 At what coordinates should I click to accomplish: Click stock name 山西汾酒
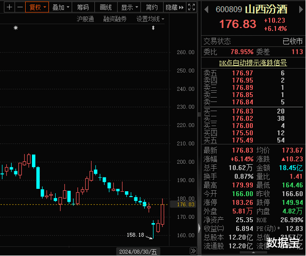[x=266, y=9]
